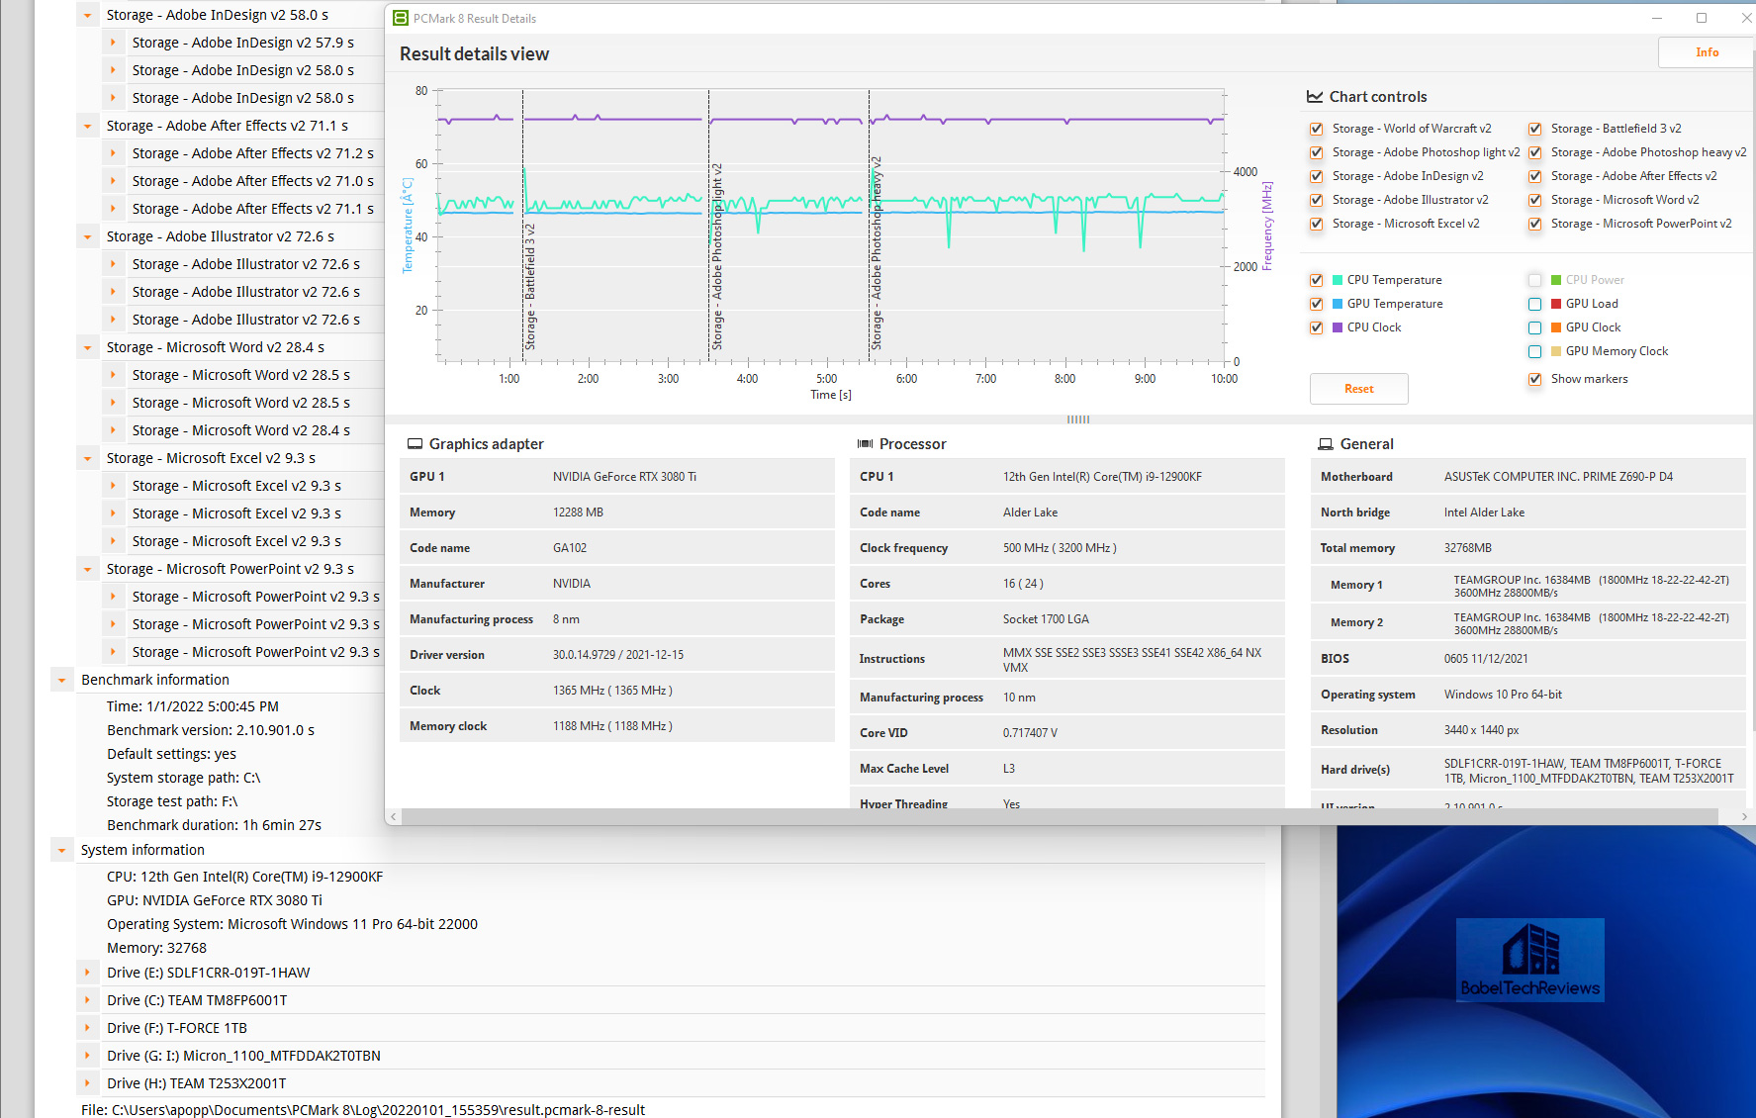
Task: Collapse the System information section
Action: [62, 850]
